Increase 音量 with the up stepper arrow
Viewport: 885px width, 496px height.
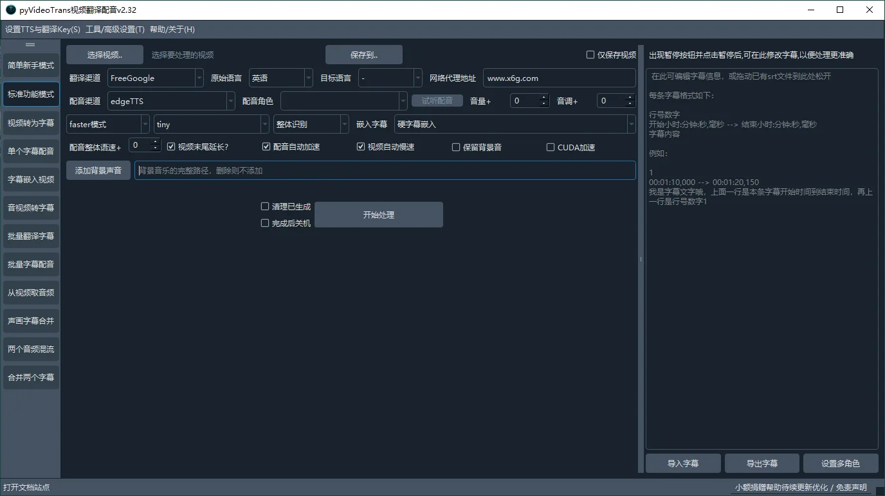click(544, 97)
